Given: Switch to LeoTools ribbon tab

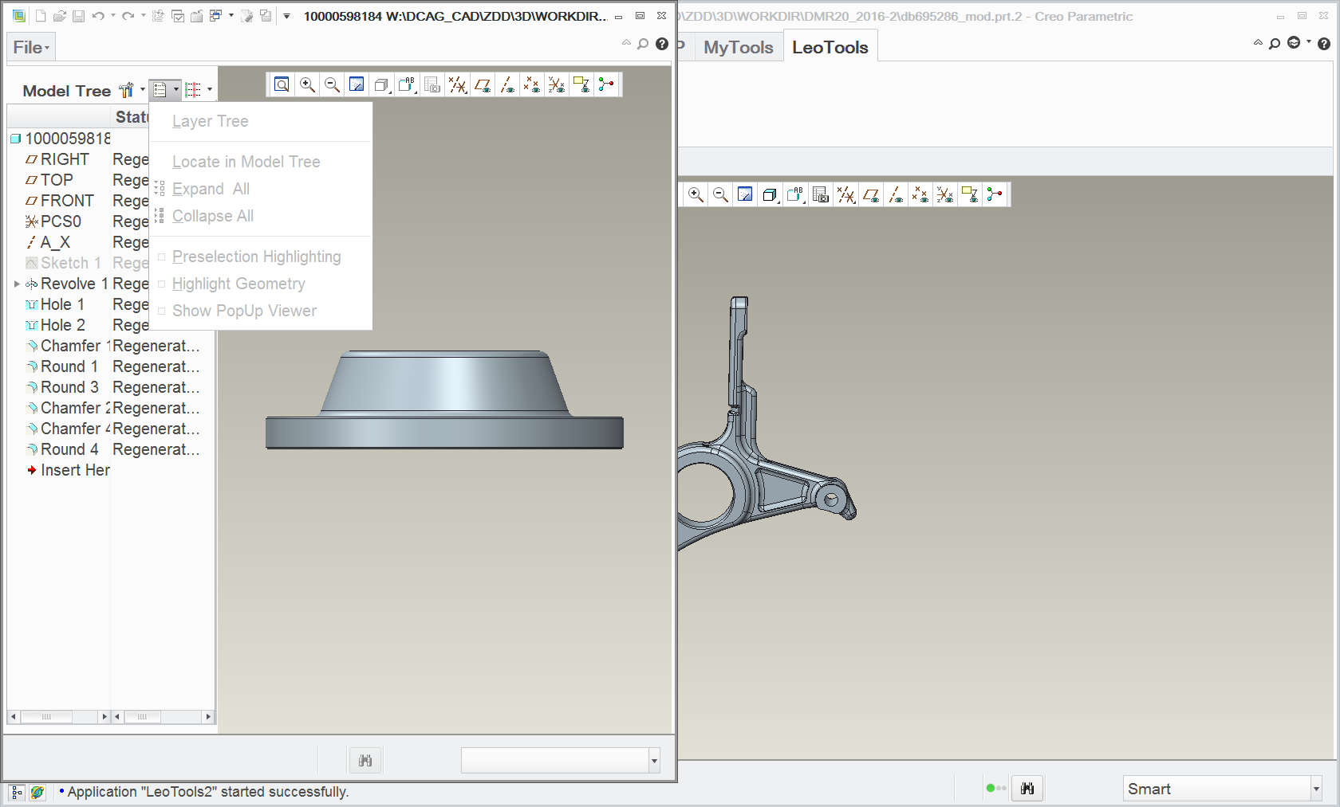Looking at the screenshot, I should [x=830, y=47].
